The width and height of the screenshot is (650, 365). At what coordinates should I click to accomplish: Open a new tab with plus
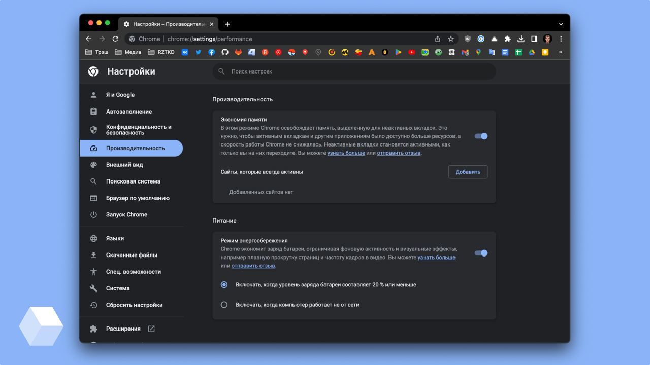coord(227,24)
